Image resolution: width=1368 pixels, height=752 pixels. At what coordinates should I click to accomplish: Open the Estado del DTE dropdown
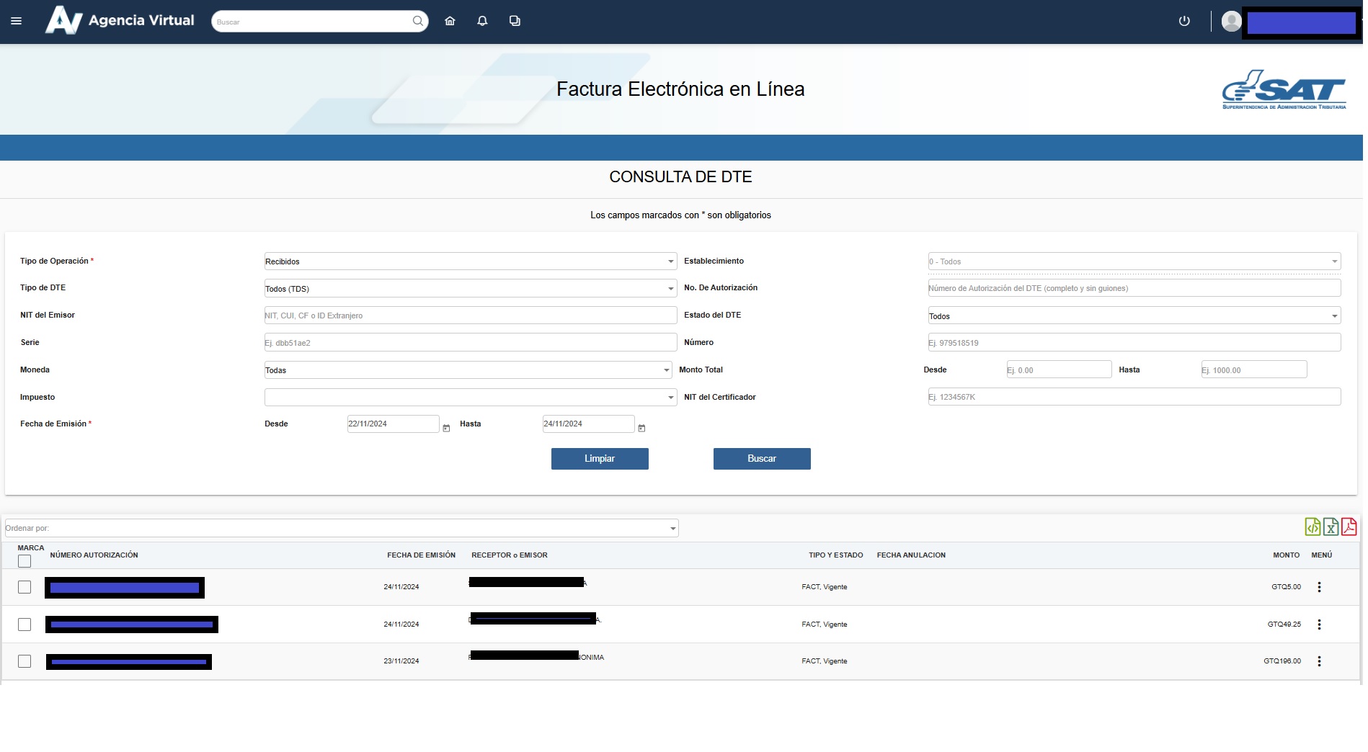point(1134,316)
